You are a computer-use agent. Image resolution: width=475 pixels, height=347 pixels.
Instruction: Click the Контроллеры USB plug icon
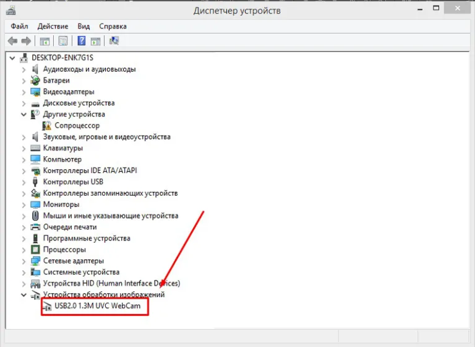35,182
